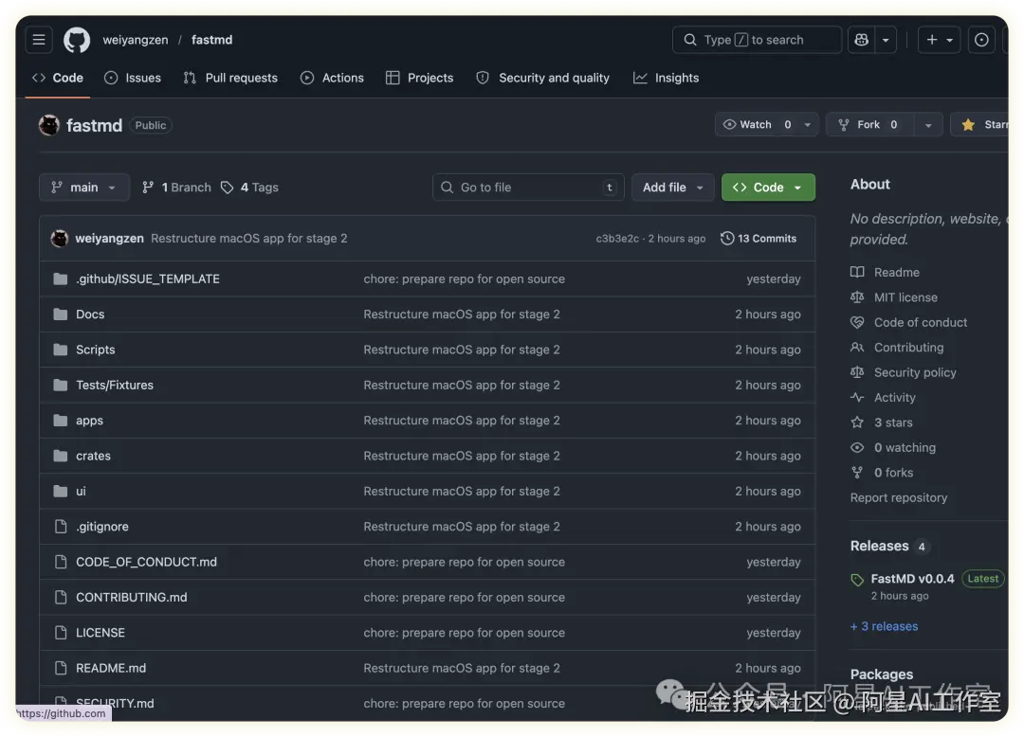Open the Report repository link
1024x737 pixels.
click(899, 498)
